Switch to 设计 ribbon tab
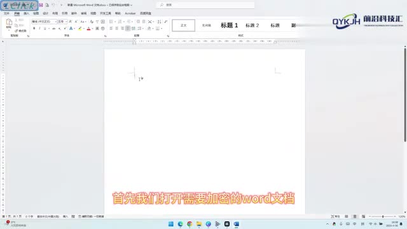 point(45,13)
